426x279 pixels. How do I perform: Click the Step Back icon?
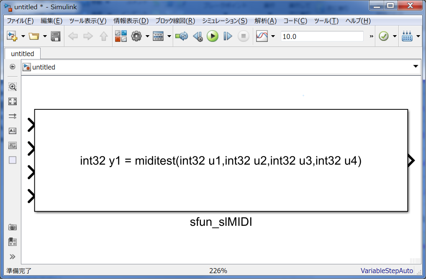tap(198, 36)
